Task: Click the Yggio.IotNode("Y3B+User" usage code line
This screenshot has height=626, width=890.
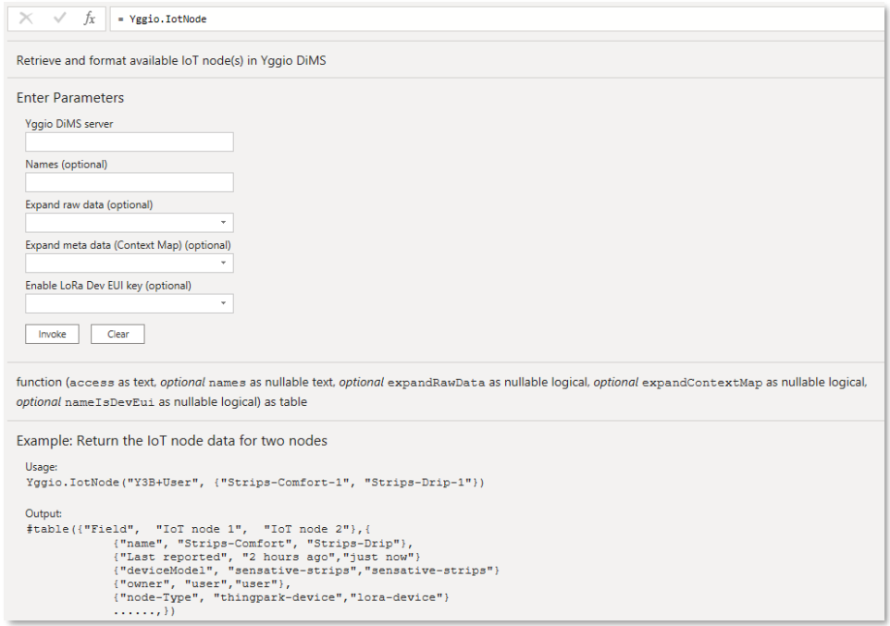Action: point(254,483)
